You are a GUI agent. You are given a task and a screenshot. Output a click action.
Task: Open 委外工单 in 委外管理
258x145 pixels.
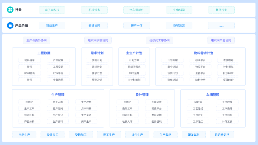127,108
